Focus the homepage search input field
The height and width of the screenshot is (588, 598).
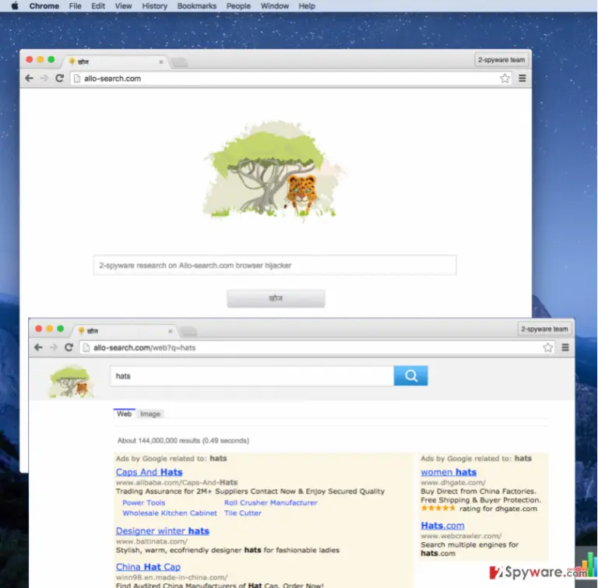coord(275,266)
